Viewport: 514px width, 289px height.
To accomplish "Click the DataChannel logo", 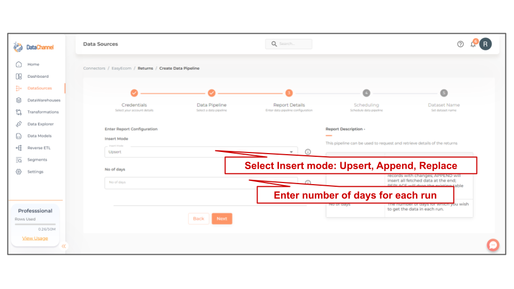I will click(x=33, y=47).
